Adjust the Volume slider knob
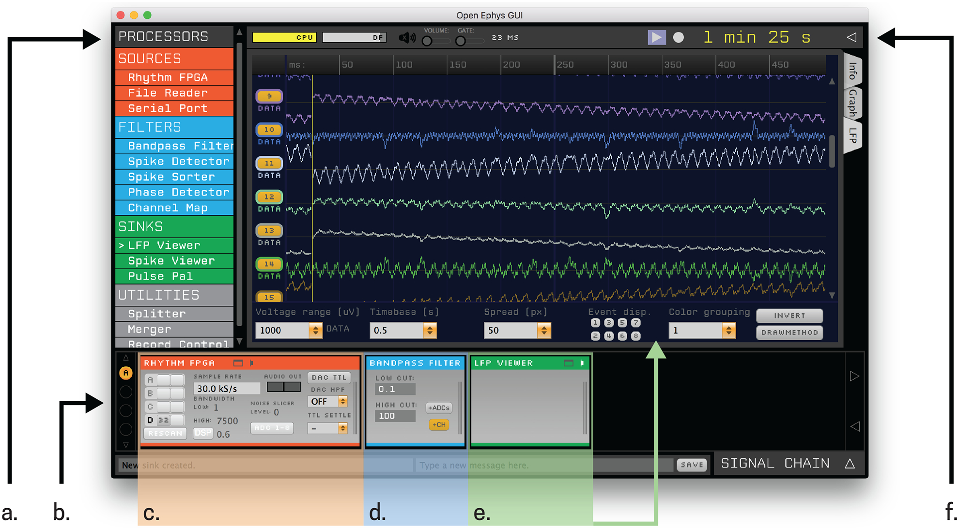The image size is (959, 530). (x=427, y=41)
